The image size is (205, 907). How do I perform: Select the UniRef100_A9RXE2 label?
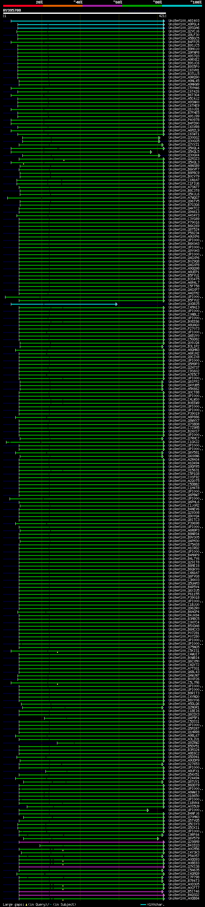point(184,60)
